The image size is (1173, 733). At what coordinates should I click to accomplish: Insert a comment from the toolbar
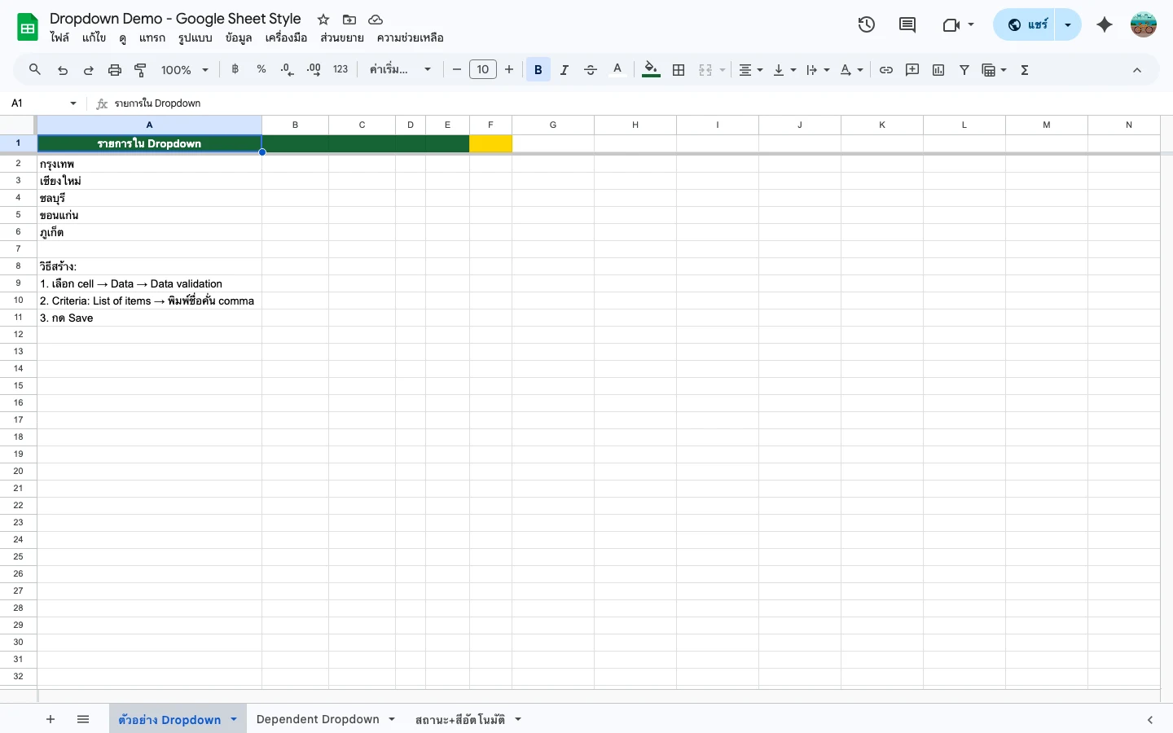(912, 69)
